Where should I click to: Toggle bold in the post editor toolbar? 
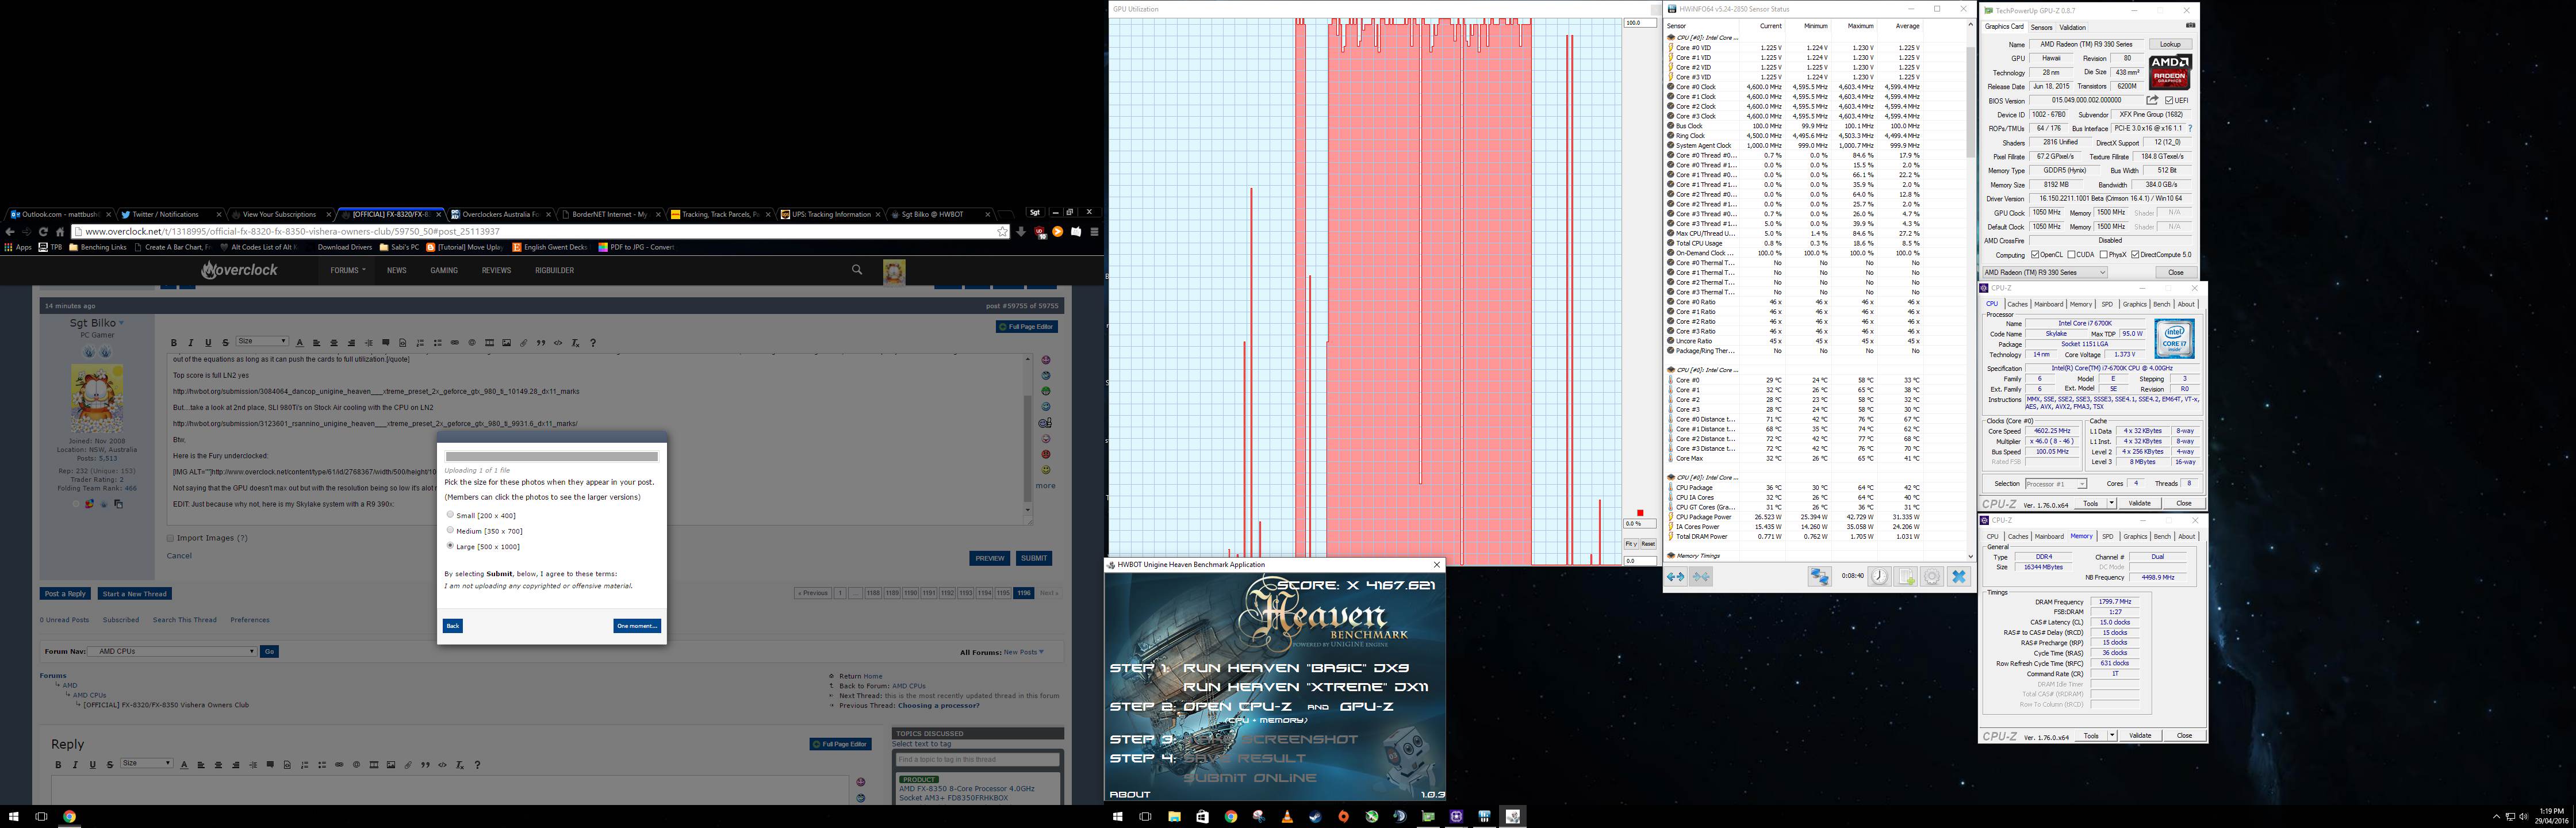(174, 343)
